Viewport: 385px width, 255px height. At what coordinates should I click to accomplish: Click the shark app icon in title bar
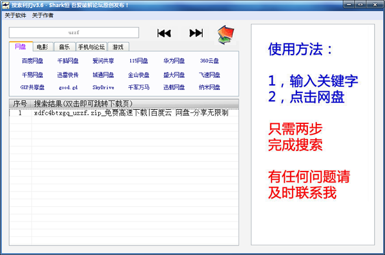point(5,5)
